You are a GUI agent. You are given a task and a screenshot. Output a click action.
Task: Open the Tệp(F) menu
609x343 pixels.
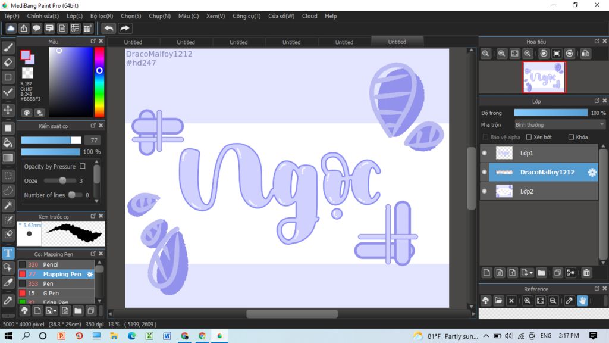[x=11, y=16]
